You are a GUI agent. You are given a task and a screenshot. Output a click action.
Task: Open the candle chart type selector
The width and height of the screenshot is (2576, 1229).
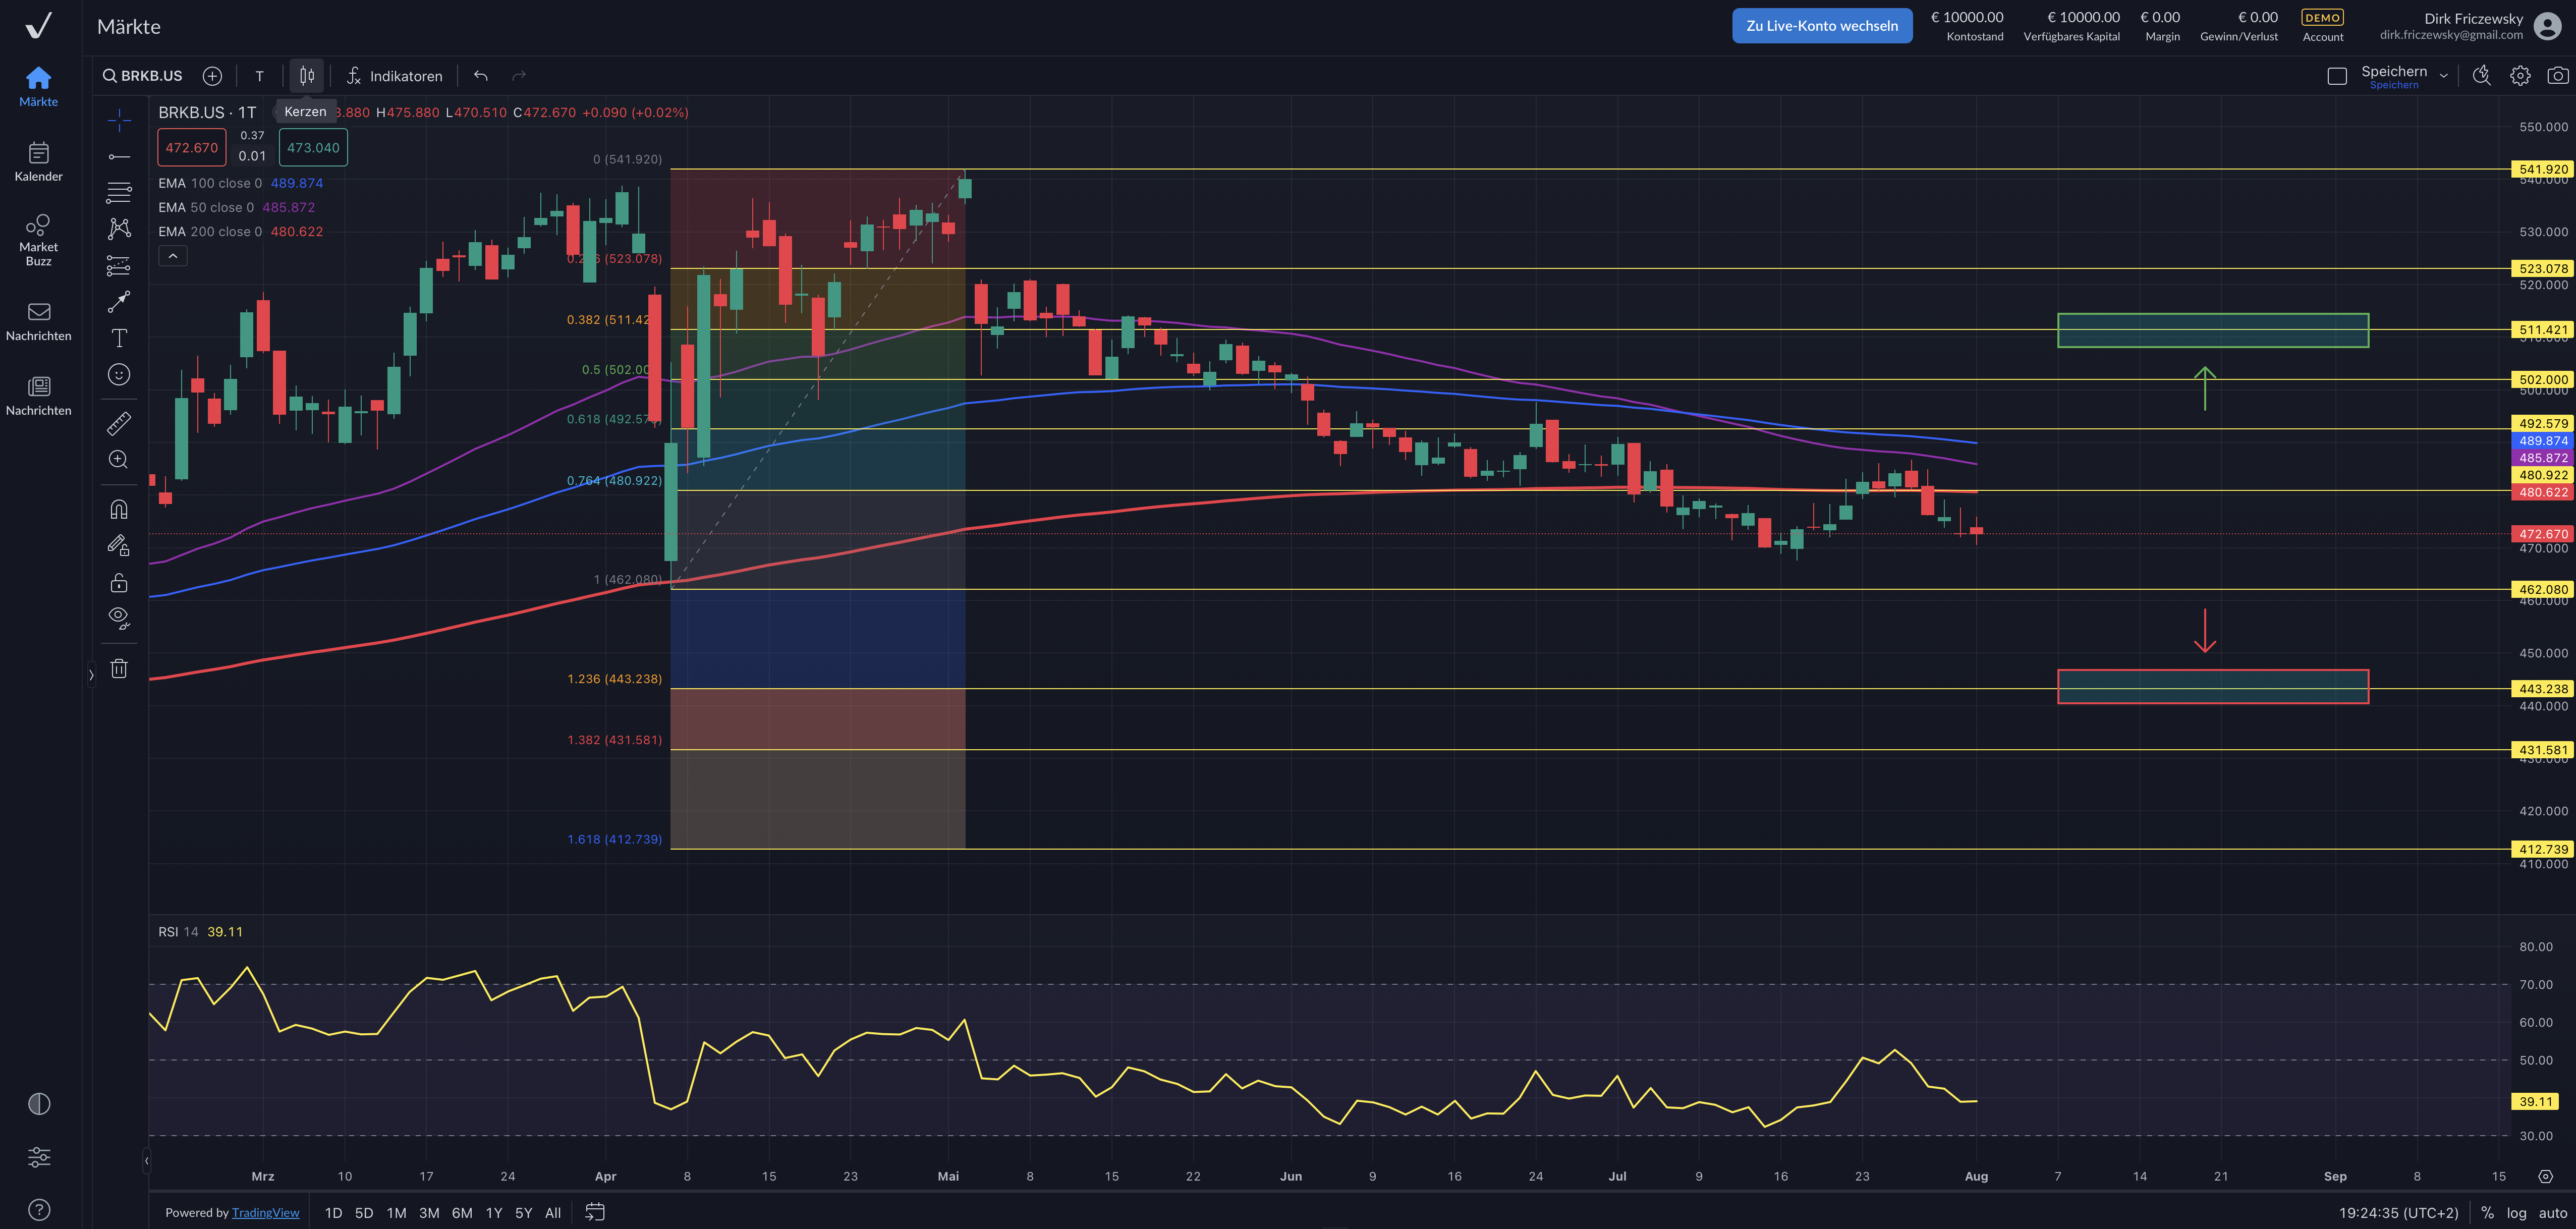(x=306, y=75)
